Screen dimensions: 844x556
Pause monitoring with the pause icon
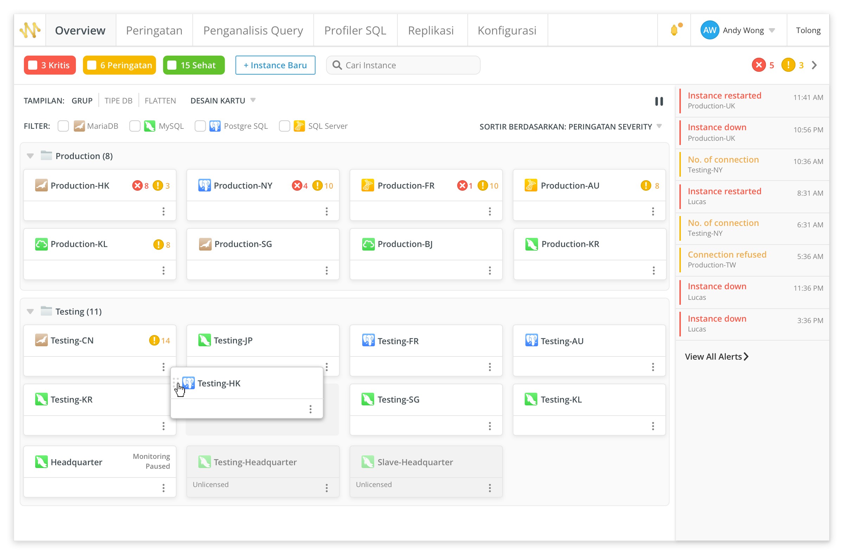coord(659,101)
